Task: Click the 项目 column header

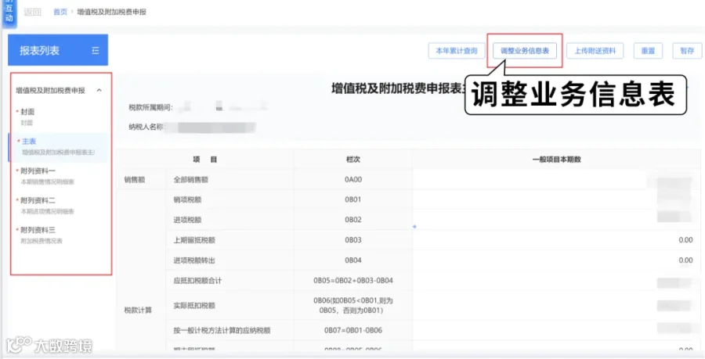Action: pyautogui.click(x=205, y=160)
